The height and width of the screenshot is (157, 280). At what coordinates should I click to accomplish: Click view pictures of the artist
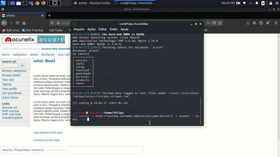click(x=48, y=133)
